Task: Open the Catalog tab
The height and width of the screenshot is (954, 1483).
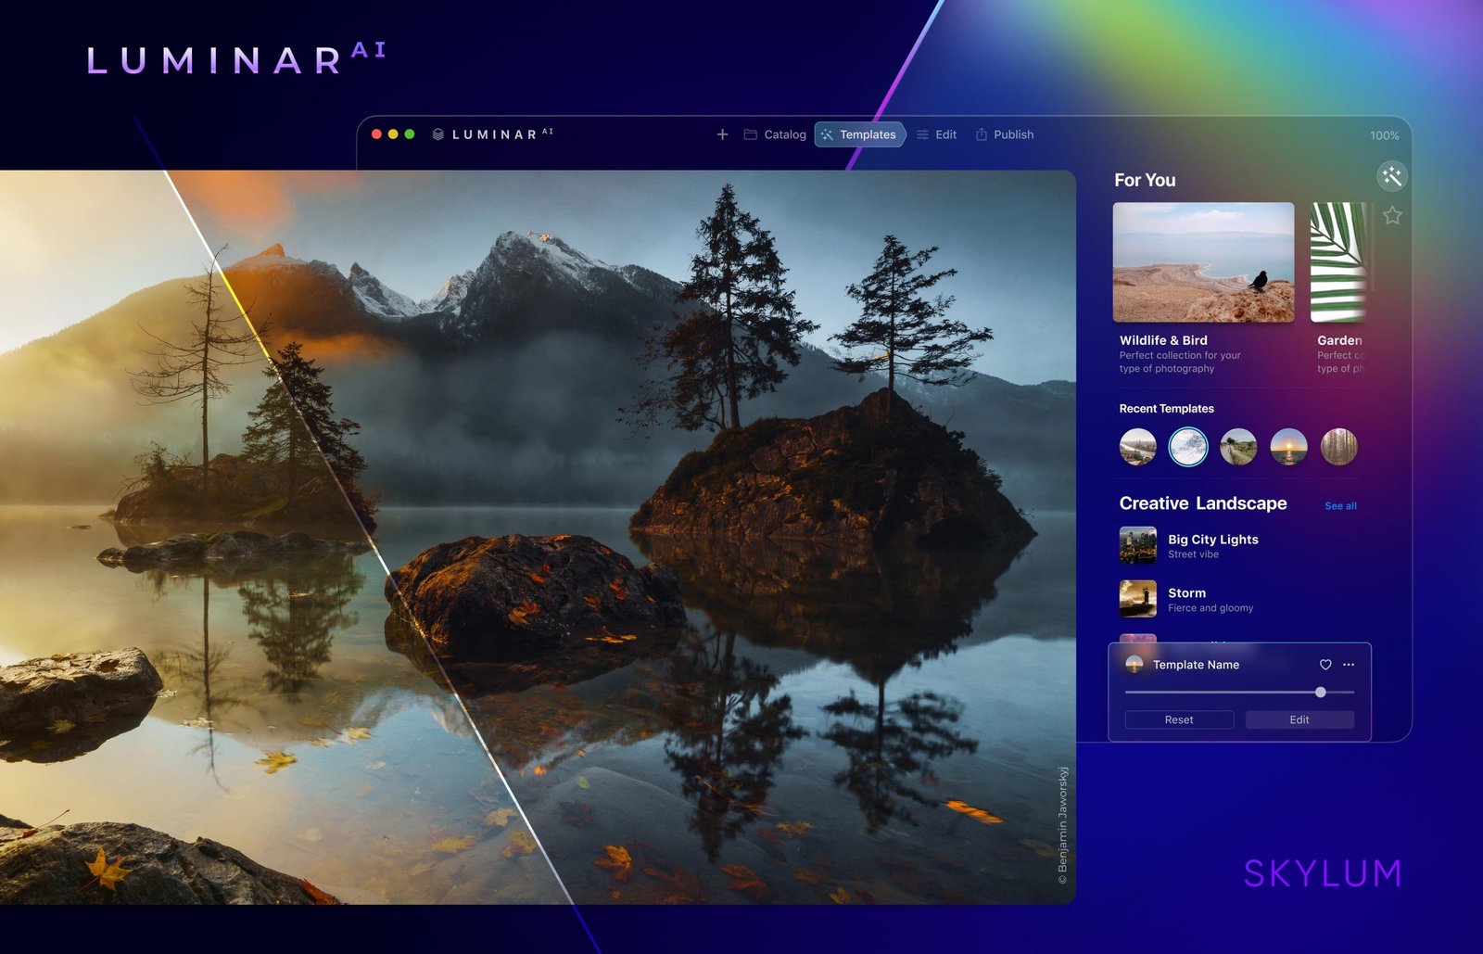Action: pos(775,134)
